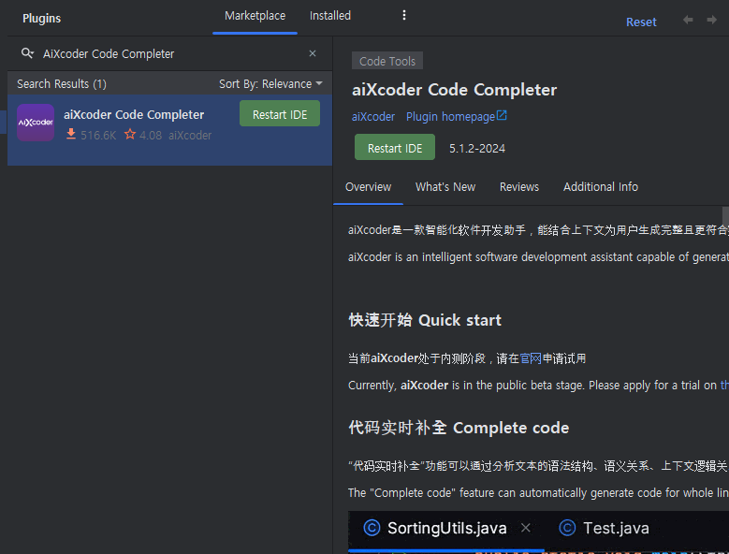Click the Plugins title

[x=41, y=18]
